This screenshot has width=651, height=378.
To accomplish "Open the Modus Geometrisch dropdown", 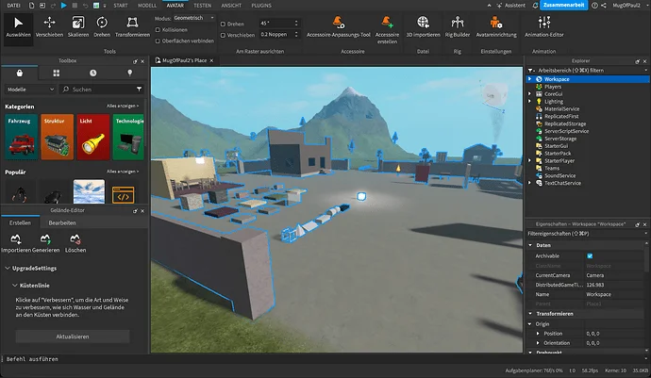I will coord(194,18).
